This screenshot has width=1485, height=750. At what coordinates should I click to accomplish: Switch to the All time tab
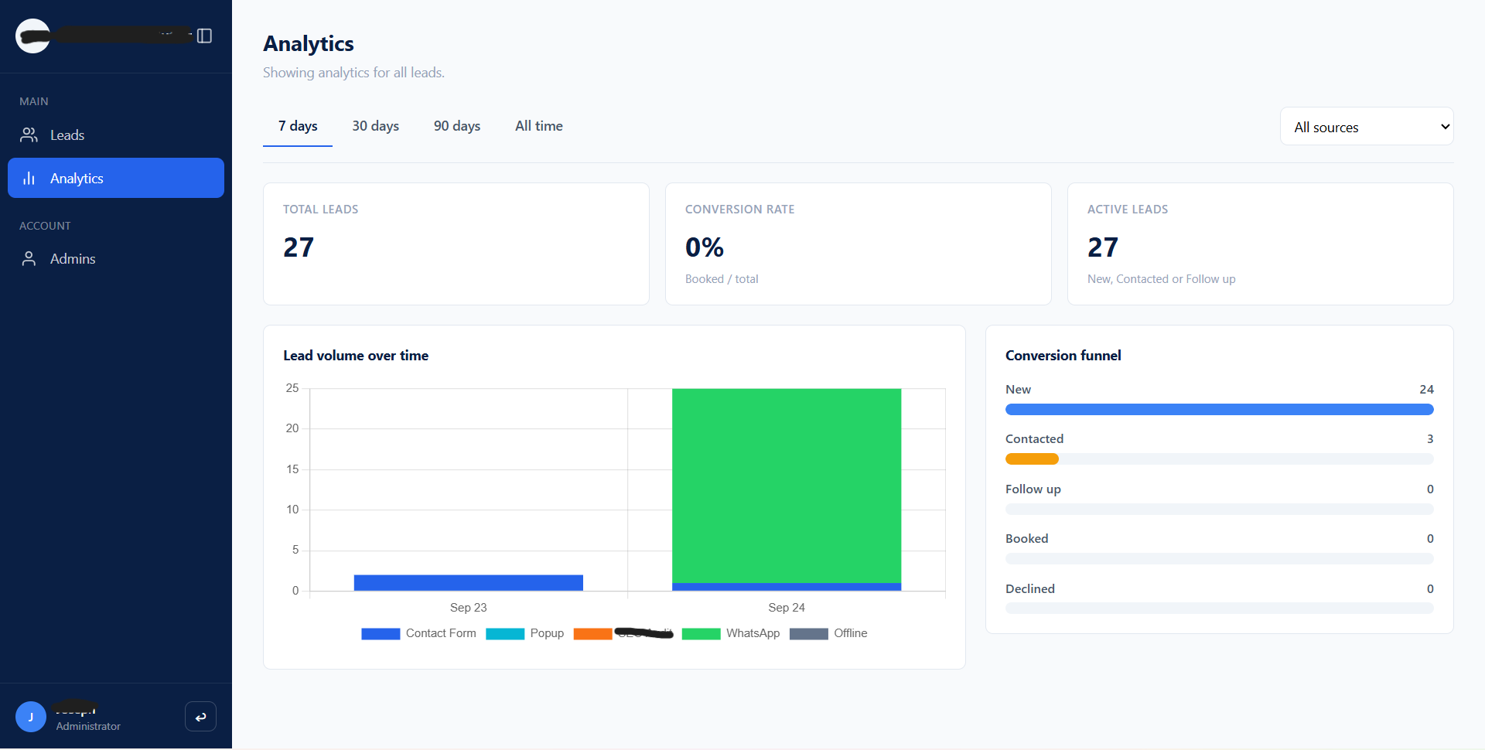coord(539,126)
